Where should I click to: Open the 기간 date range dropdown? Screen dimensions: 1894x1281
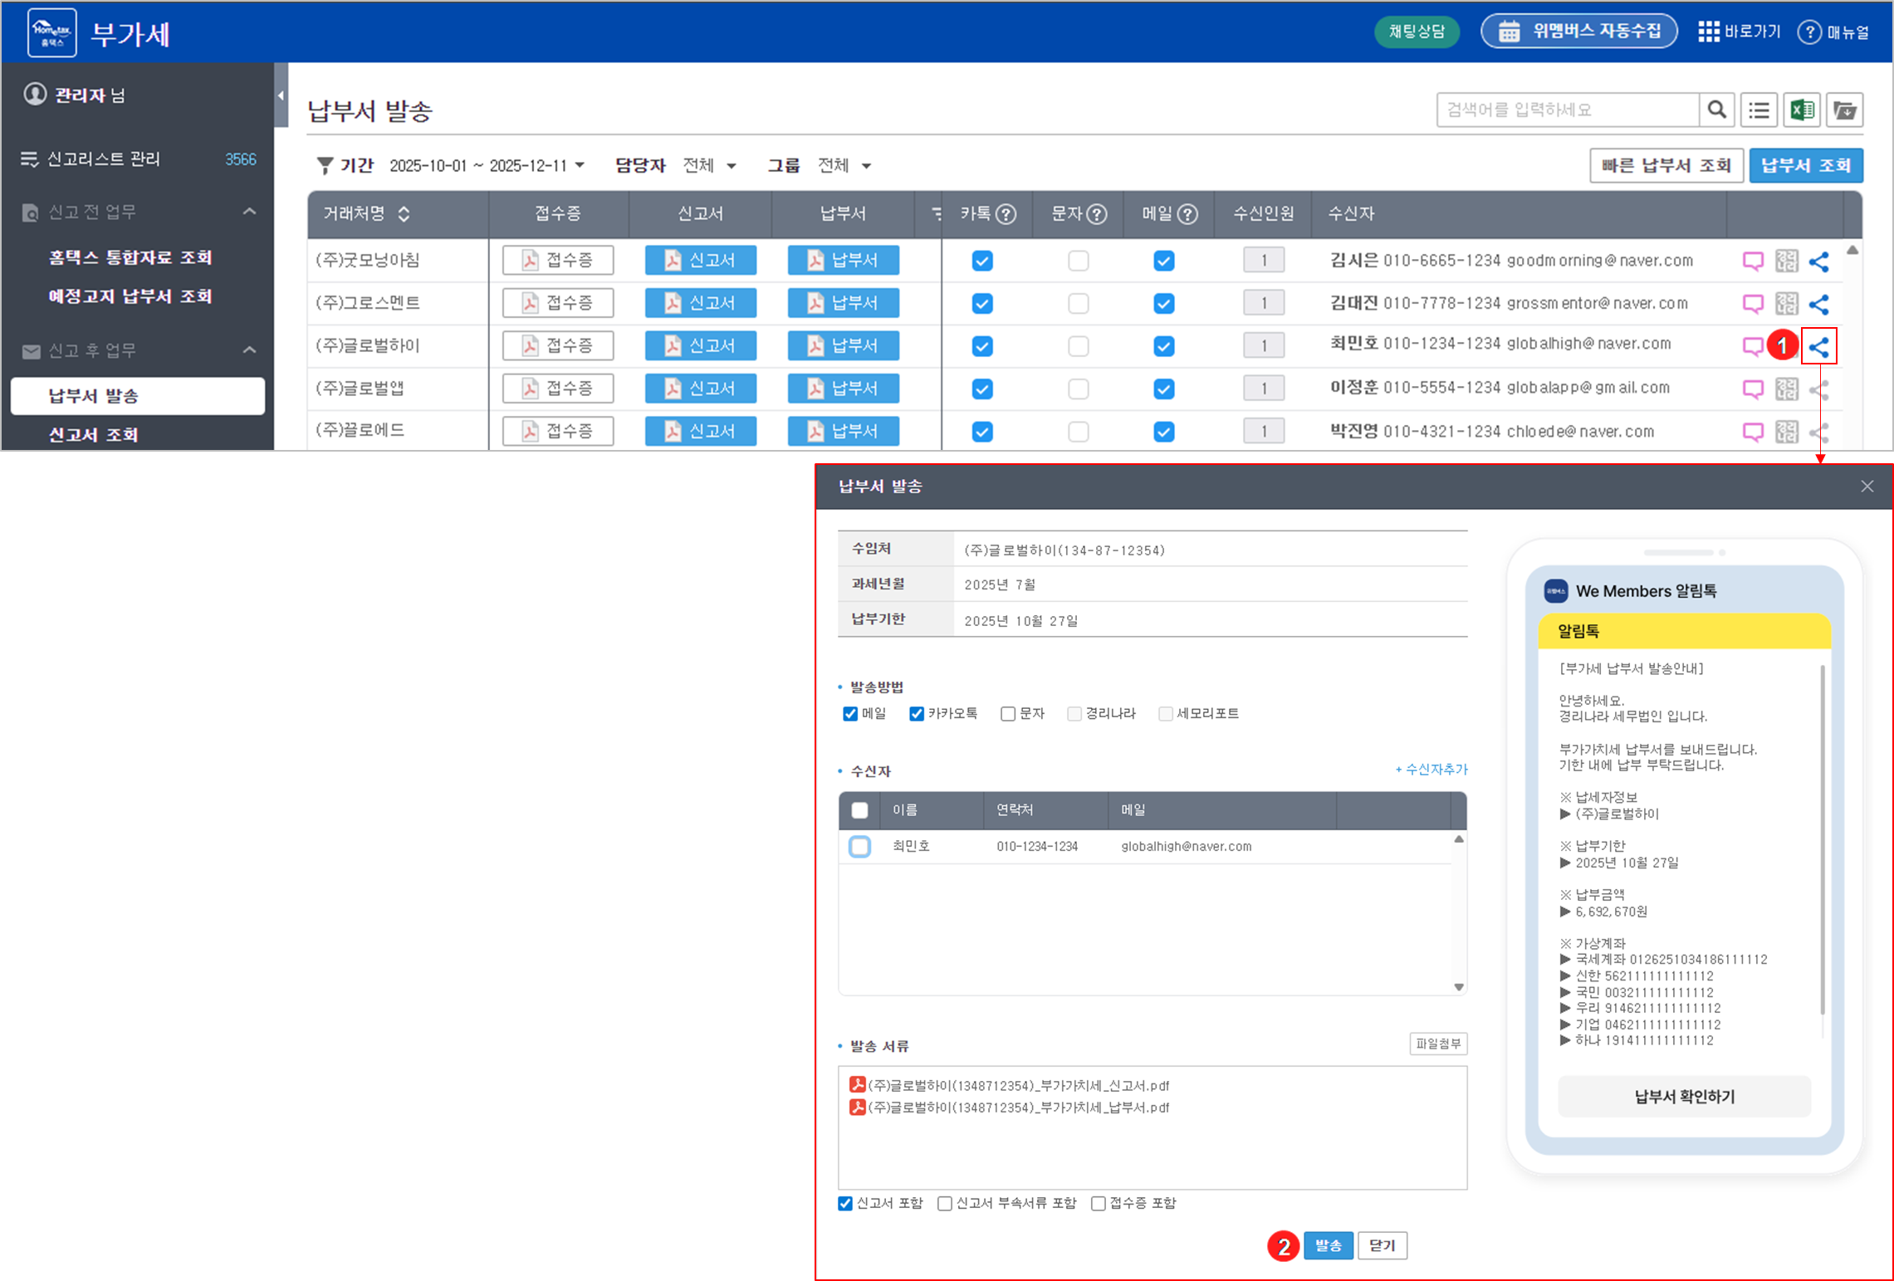tap(487, 166)
